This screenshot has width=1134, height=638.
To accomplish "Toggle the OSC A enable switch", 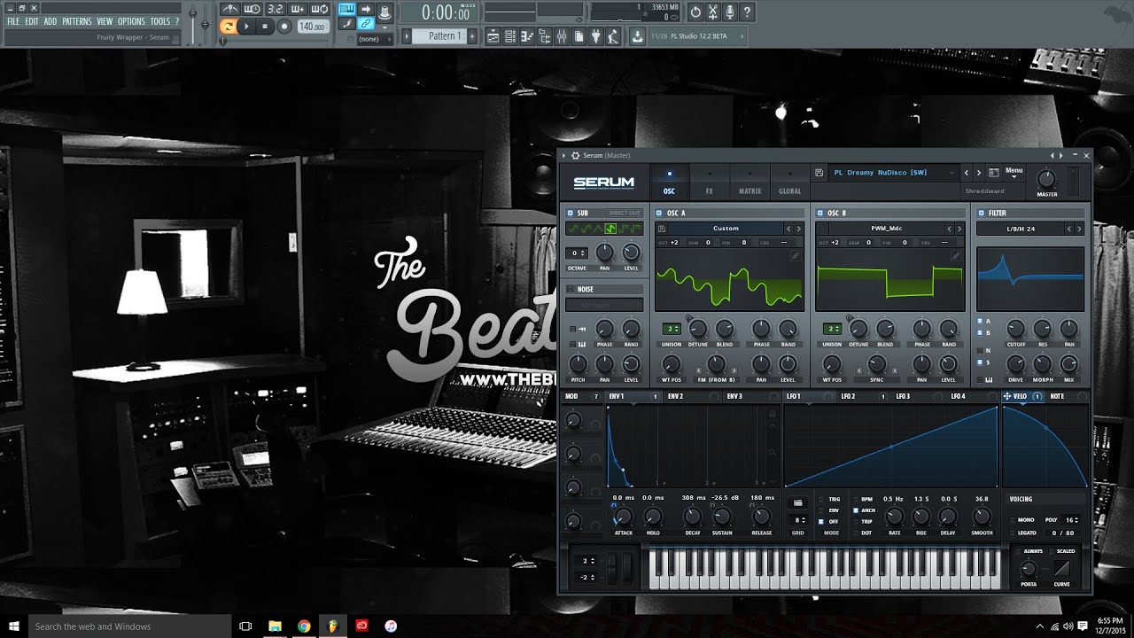I will pyautogui.click(x=659, y=213).
